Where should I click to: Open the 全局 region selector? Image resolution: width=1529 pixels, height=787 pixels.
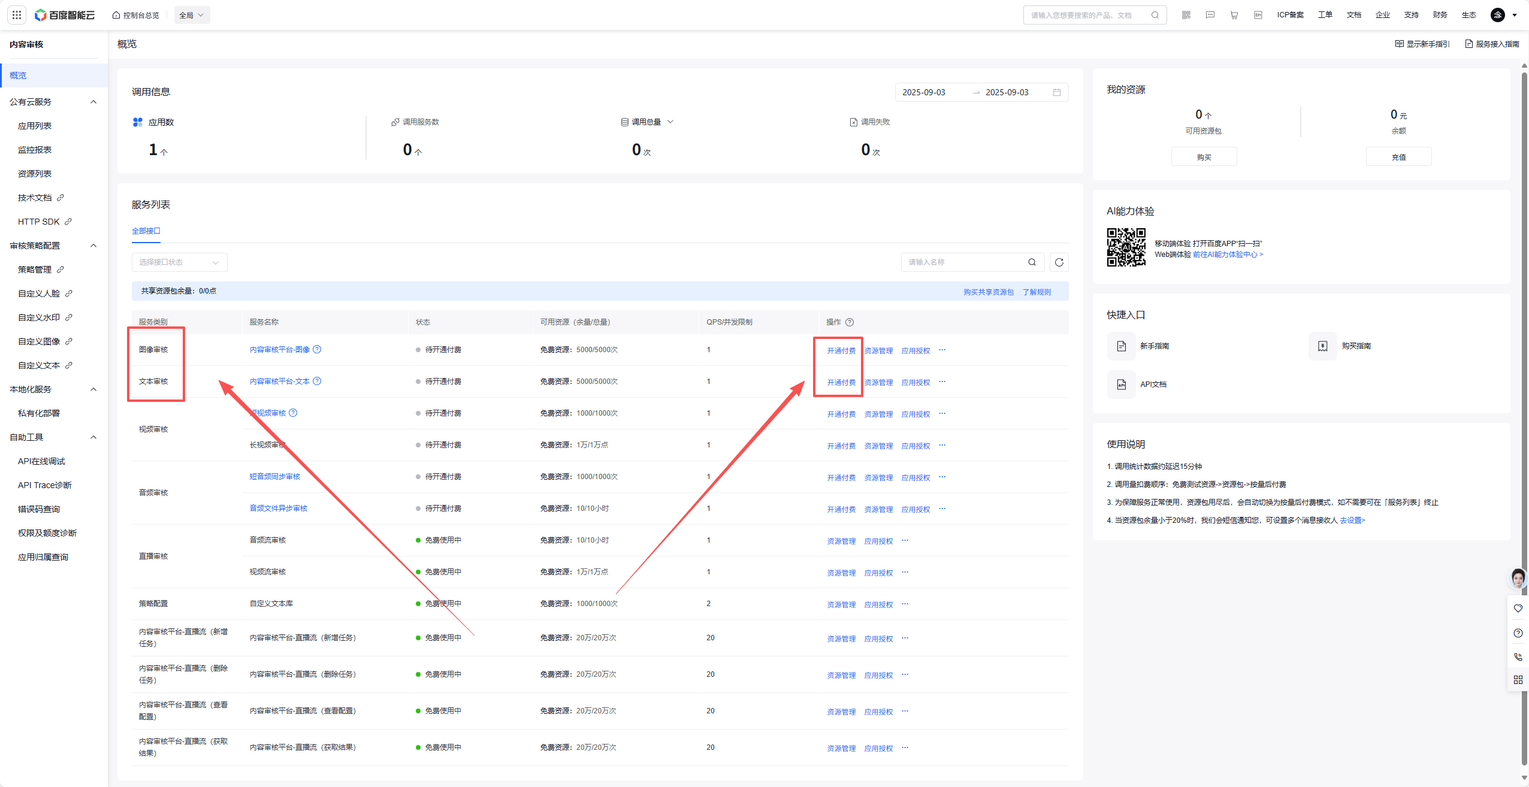coord(192,15)
